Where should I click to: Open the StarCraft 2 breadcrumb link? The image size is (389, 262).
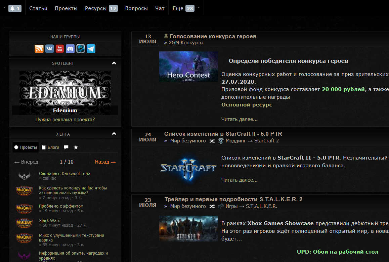[x=266, y=141]
